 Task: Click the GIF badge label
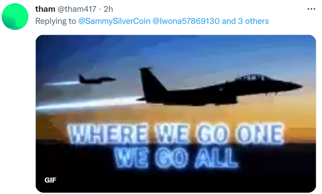[50, 180]
